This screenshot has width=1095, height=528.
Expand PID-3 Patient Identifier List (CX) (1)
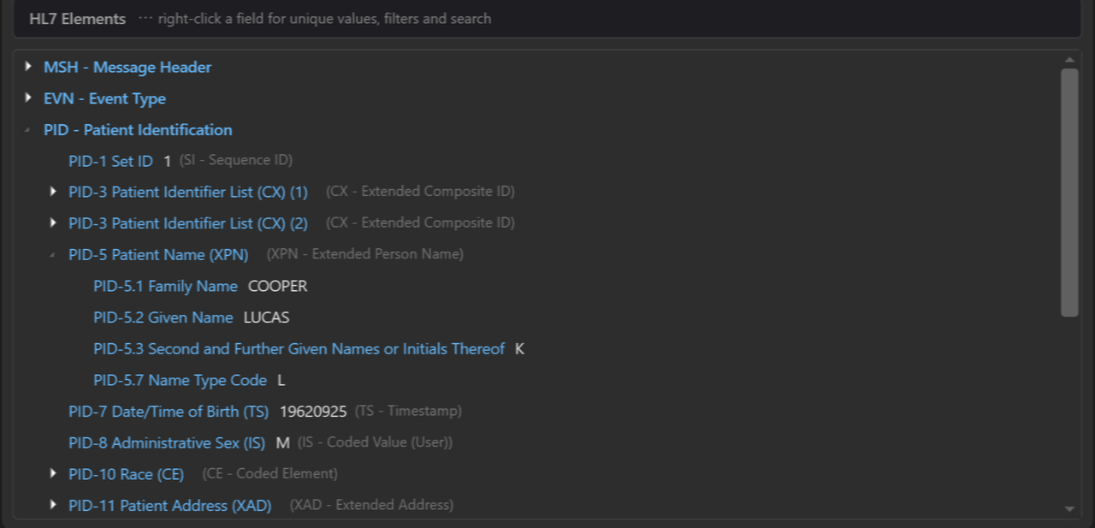53,192
